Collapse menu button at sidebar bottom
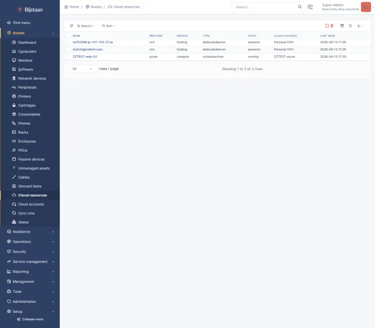 (30, 319)
